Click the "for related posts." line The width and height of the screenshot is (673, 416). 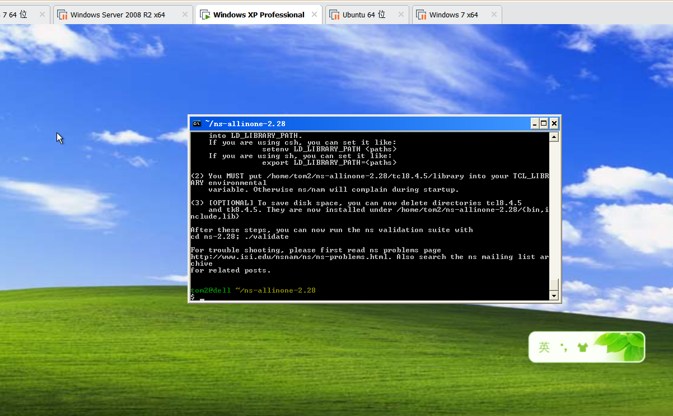231,270
